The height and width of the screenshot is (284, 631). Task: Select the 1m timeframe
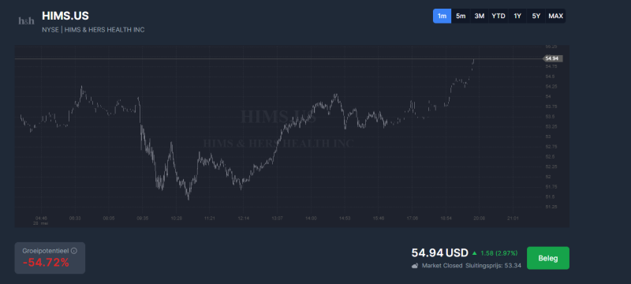pos(442,16)
